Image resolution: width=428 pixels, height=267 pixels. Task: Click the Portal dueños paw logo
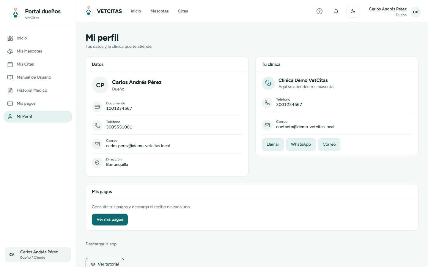point(15,14)
